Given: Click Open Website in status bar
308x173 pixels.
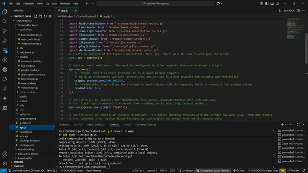Looking at the screenshot, I should coord(93,171).
